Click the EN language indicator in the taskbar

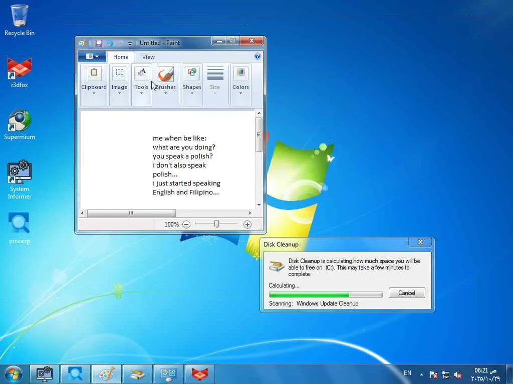point(407,373)
